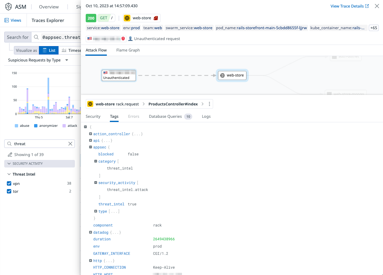The image size is (383, 275).
Task: Click the swarm_service:web-store tag pill
Action: (x=189, y=28)
